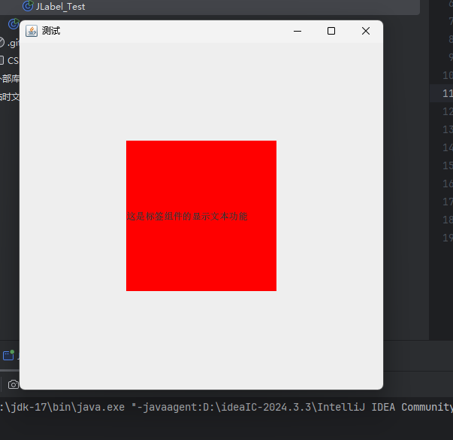Click line number 16 in editor gutter
Screen dimensions: 453x440
point(448,184)
